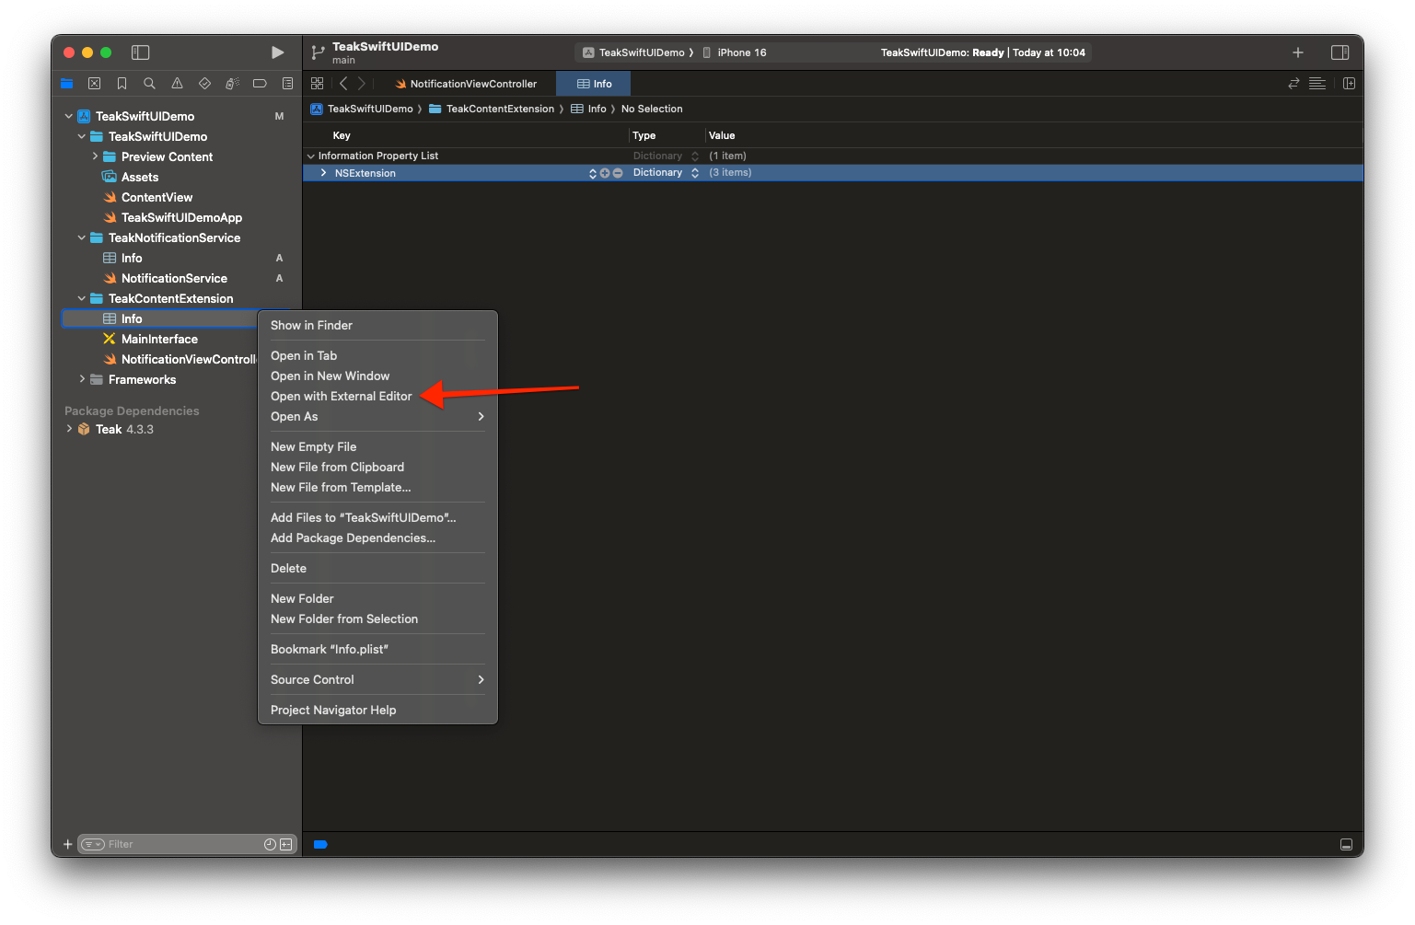Image resolution: width=1415 pixels, height=925 pixels.
Task: Select the TeakSwiftUIDemo scheme selector
Action: click(637, 52)
